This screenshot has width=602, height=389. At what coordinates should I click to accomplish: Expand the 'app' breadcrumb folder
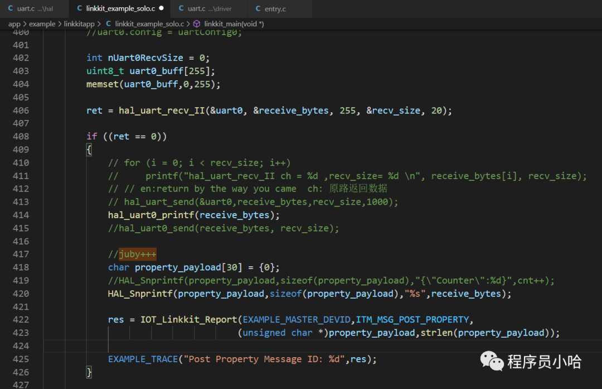click(x=14, y=24)
